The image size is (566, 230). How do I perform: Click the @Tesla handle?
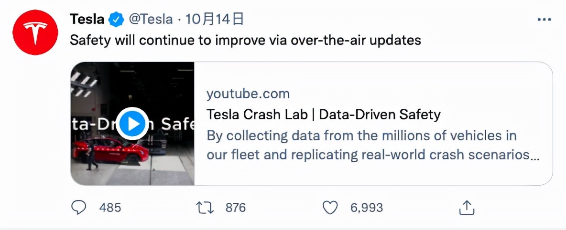[150, 20]
